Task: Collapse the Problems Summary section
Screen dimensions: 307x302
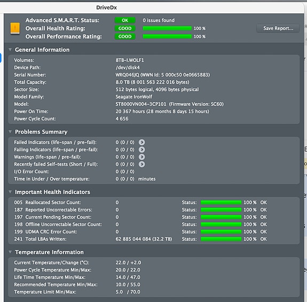Action: point(10,131)
